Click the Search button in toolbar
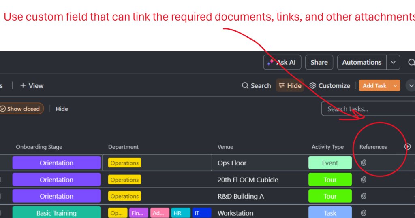Viewport: 415px width, 218px height. coord(257,86)
